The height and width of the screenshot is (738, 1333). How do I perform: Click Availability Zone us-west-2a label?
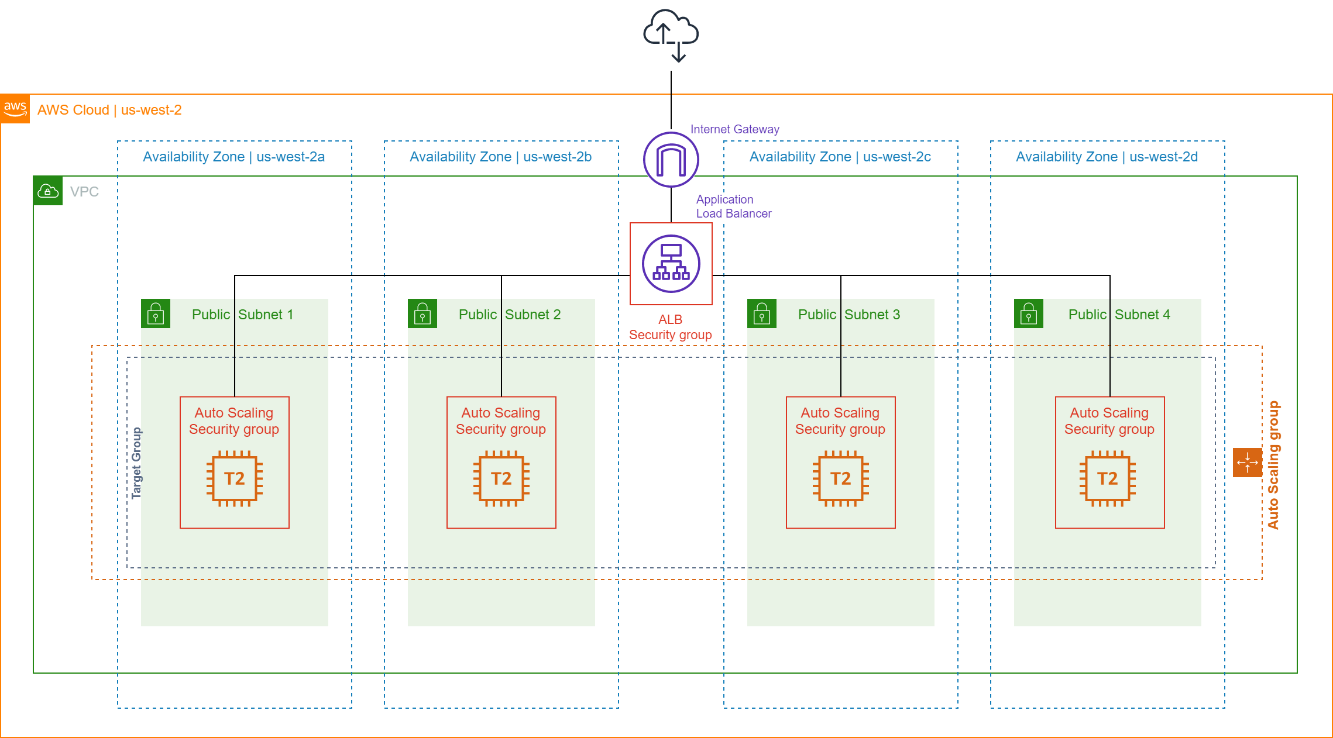tap(233, 157)
